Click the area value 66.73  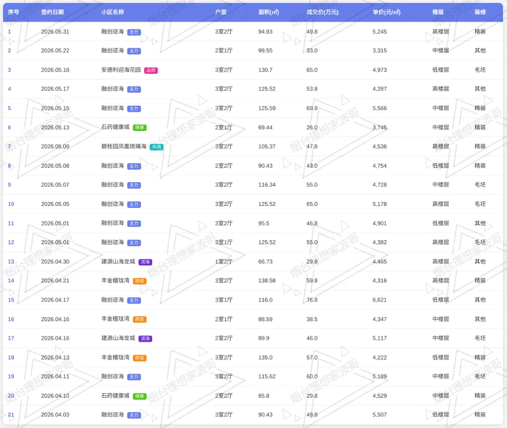[x=266, y=261]
